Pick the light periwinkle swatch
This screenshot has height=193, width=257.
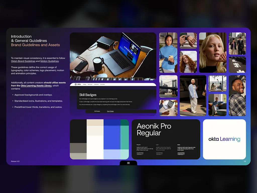pos(112,155)
